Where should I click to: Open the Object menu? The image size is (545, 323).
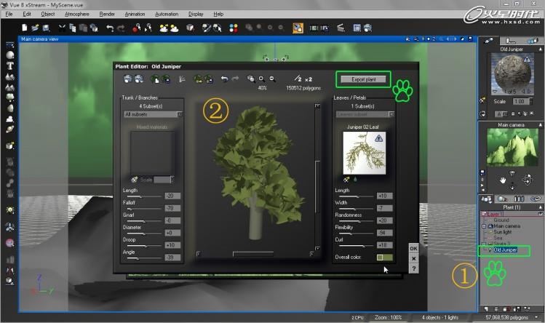(47, 14)
